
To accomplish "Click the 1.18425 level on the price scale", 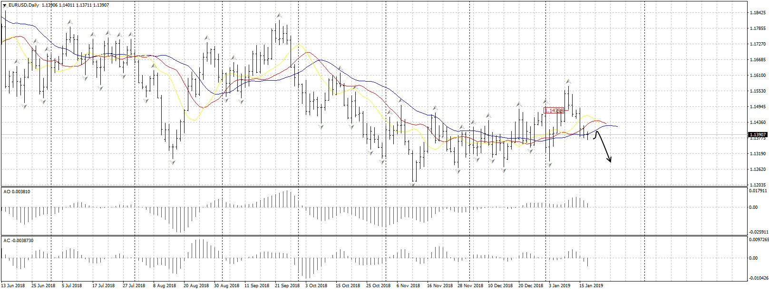I will [x=757, y=13].
